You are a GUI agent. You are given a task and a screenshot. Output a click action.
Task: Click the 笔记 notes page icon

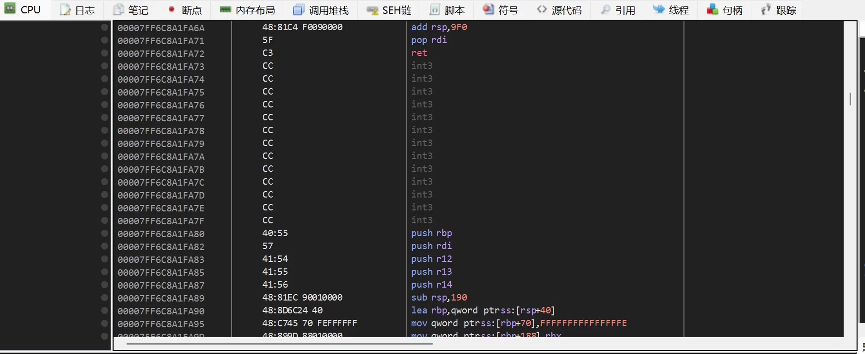119,10
